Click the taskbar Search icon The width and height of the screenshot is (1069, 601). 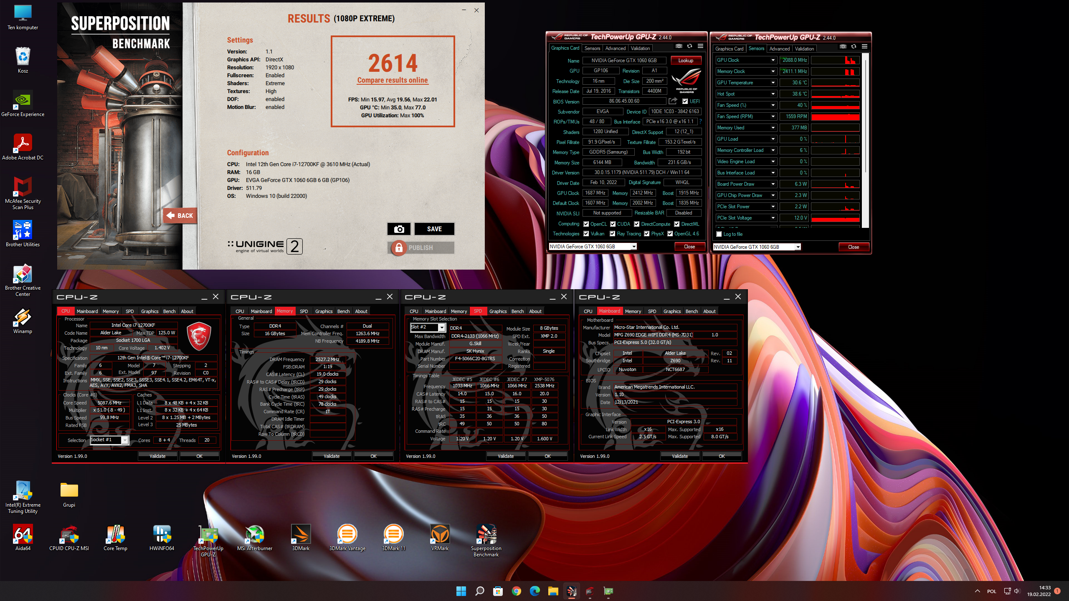(480, 591)
